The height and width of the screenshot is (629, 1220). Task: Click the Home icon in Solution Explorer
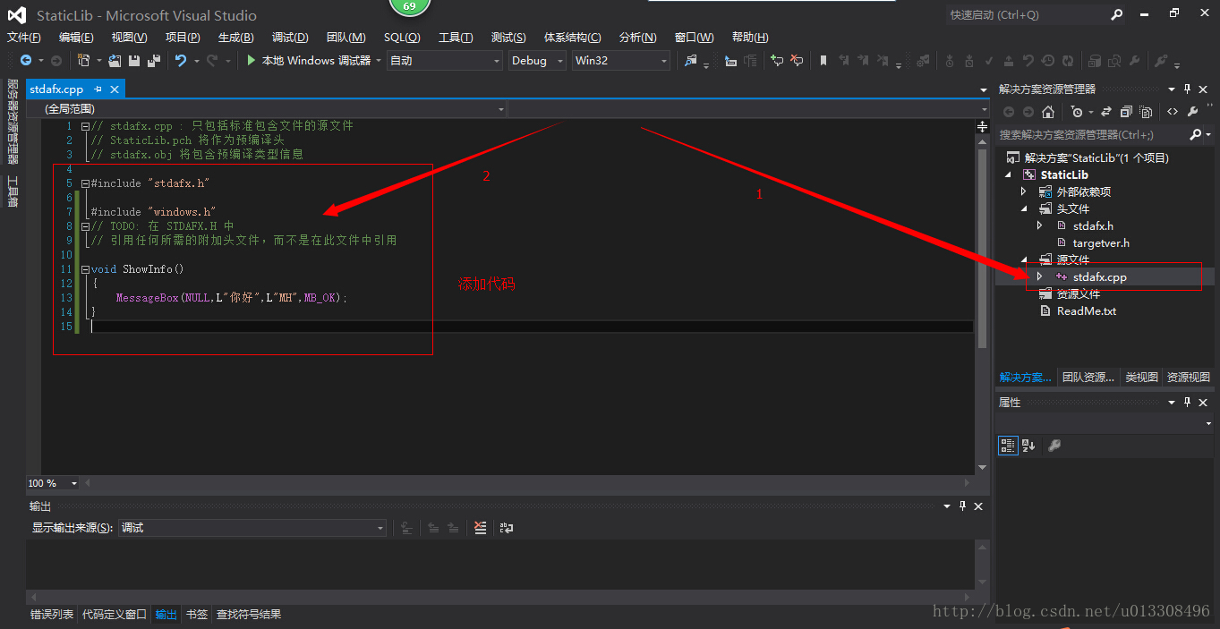pos(1048,112)
